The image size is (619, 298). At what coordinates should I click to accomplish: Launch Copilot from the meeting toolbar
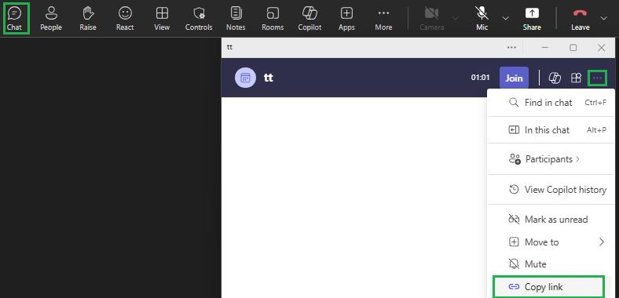tap(309, 19)
